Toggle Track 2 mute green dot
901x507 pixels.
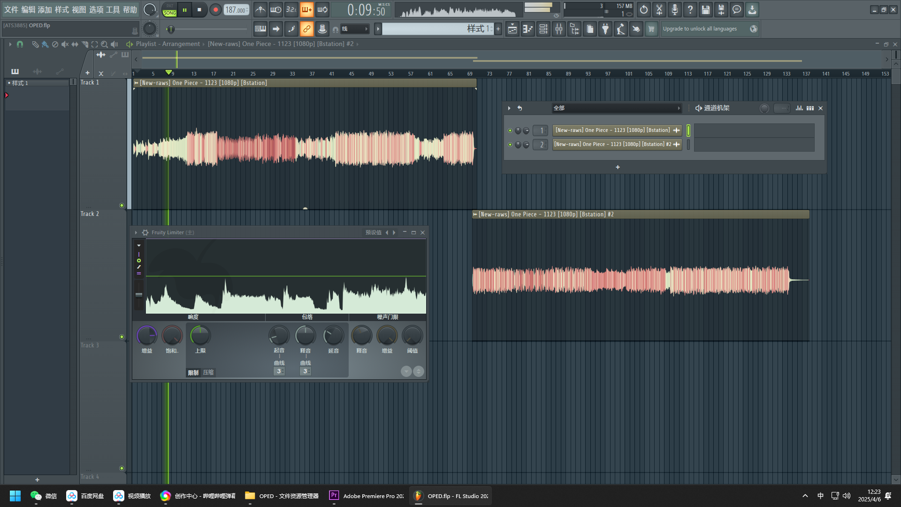tap(122, 337)
